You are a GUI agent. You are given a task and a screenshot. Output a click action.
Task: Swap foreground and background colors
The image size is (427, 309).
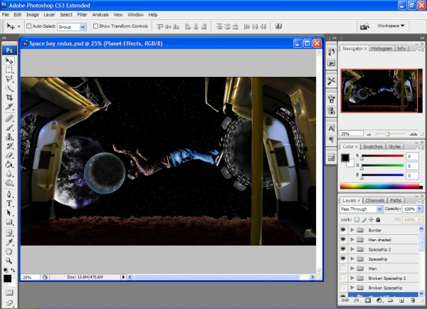[13, 270]
